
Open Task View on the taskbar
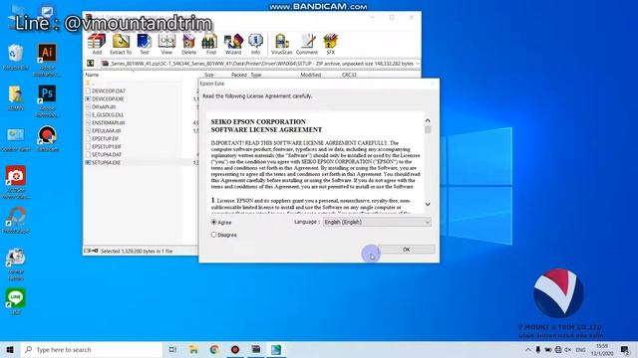[x=172, y=349]
